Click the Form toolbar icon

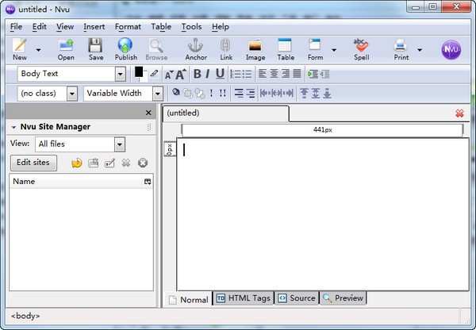pos(315,49)
